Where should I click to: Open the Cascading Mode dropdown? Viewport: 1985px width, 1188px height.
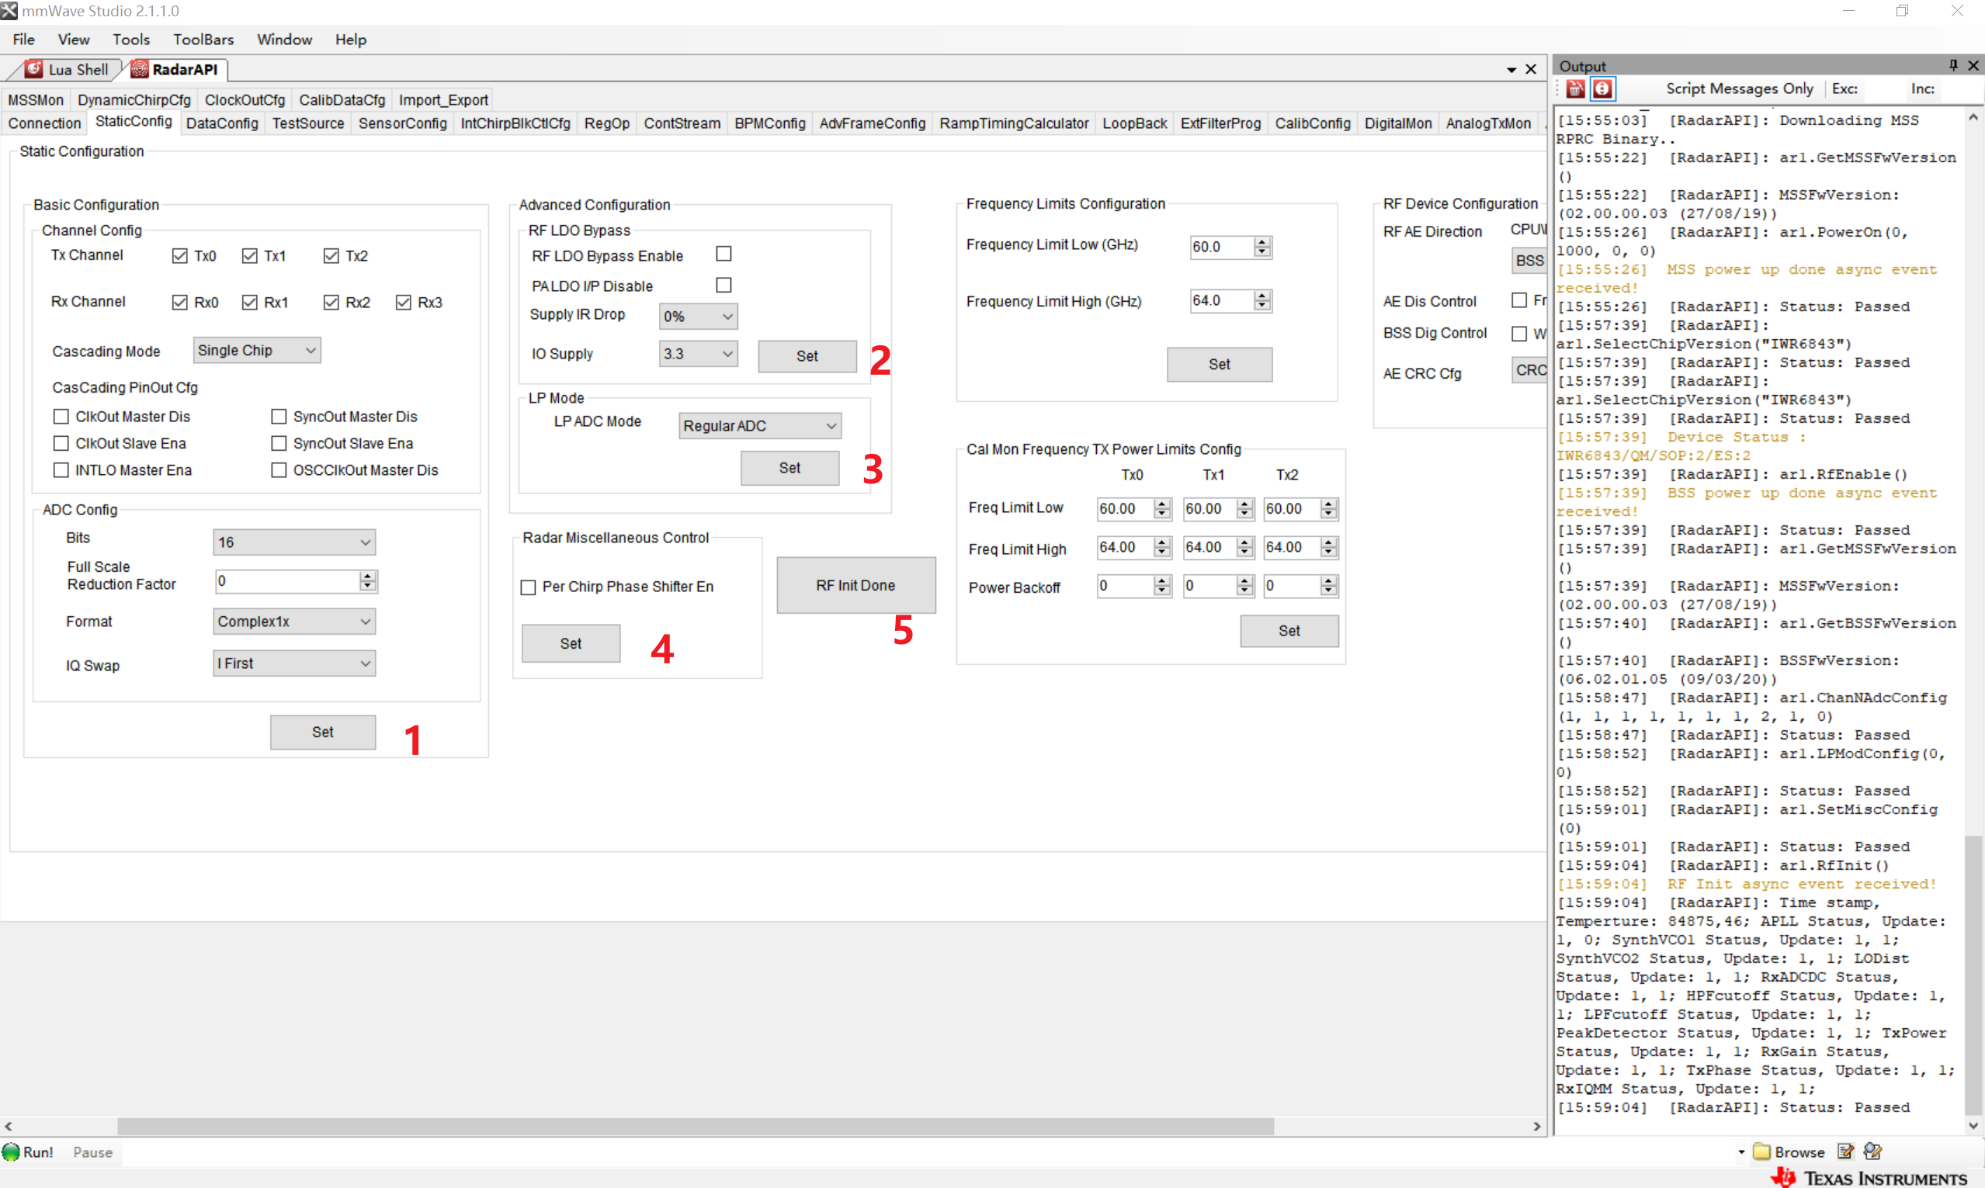pyautogui.click(x=256, y=351)
